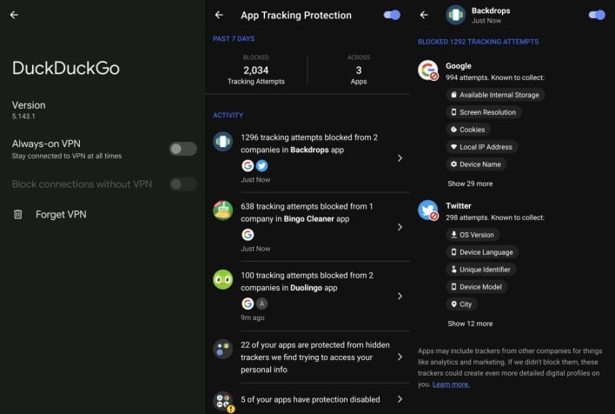Open Backdrops activity details chevron
Viewport: 615px width, 414px height.
(400, 158)
